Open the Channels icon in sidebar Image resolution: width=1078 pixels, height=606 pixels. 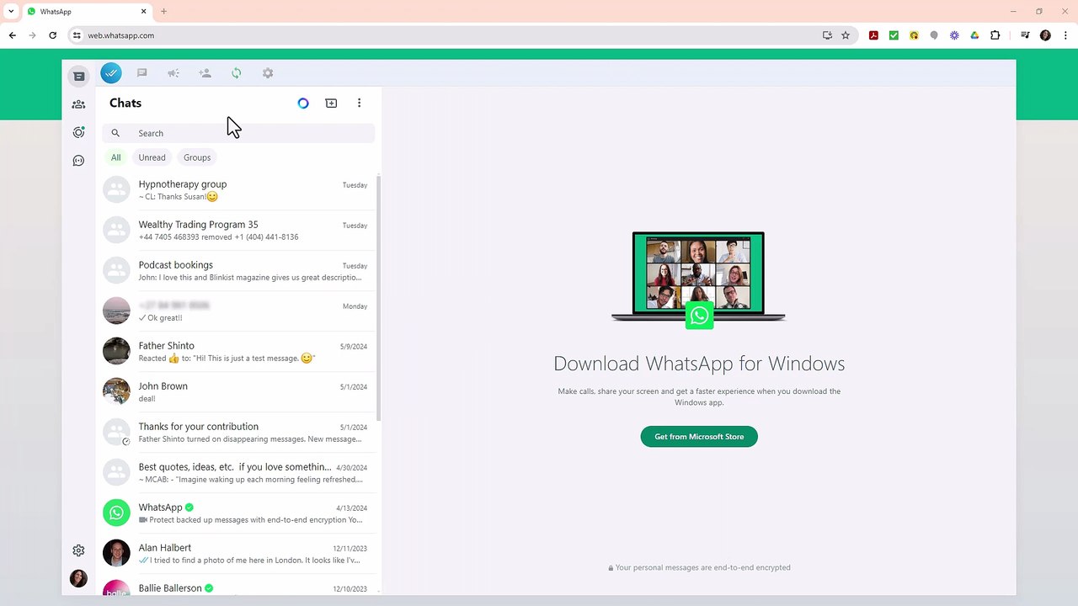(78, 161)
